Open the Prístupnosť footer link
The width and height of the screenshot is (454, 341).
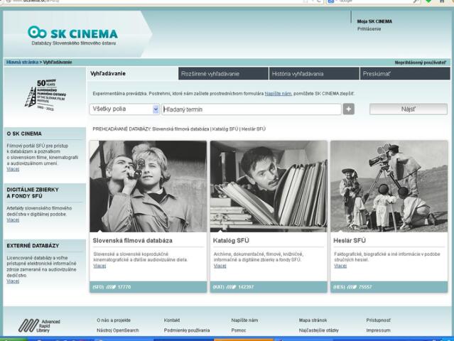point(378,320)
